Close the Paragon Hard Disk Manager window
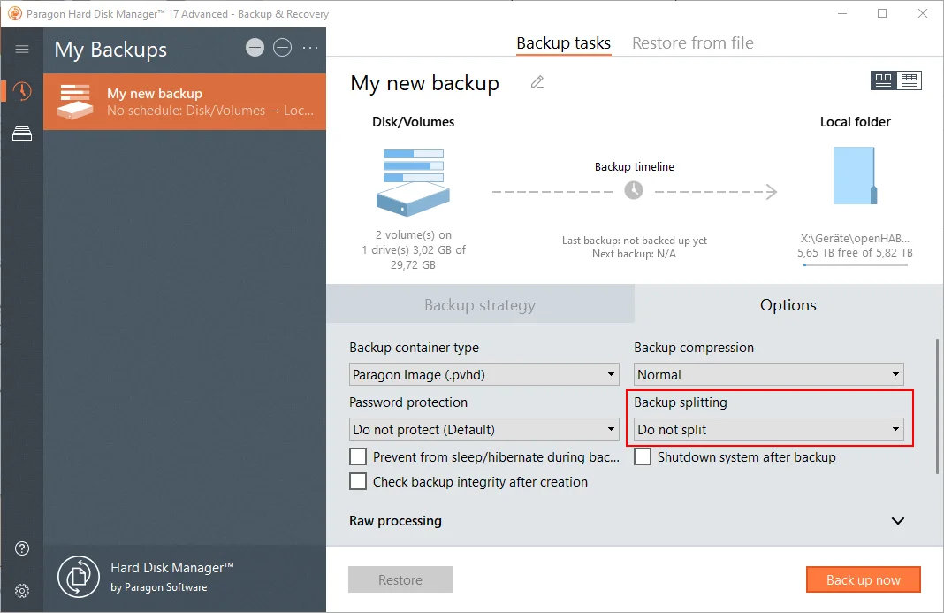The image size is (944, 613). pyautogui.click(x=922, y=13)
